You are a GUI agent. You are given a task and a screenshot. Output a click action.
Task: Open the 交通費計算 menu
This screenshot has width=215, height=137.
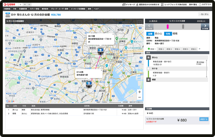pos(22,9)
